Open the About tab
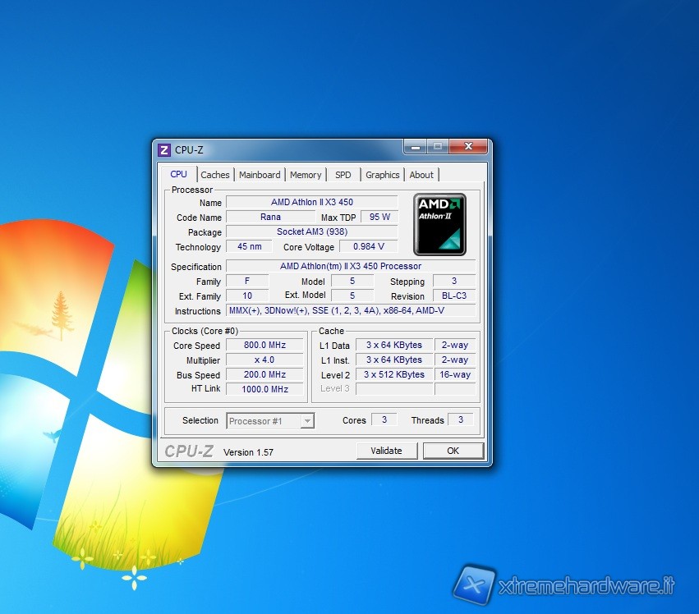This screenshot has width=699, height=614. pyautogui.click(x=421, y=175)
